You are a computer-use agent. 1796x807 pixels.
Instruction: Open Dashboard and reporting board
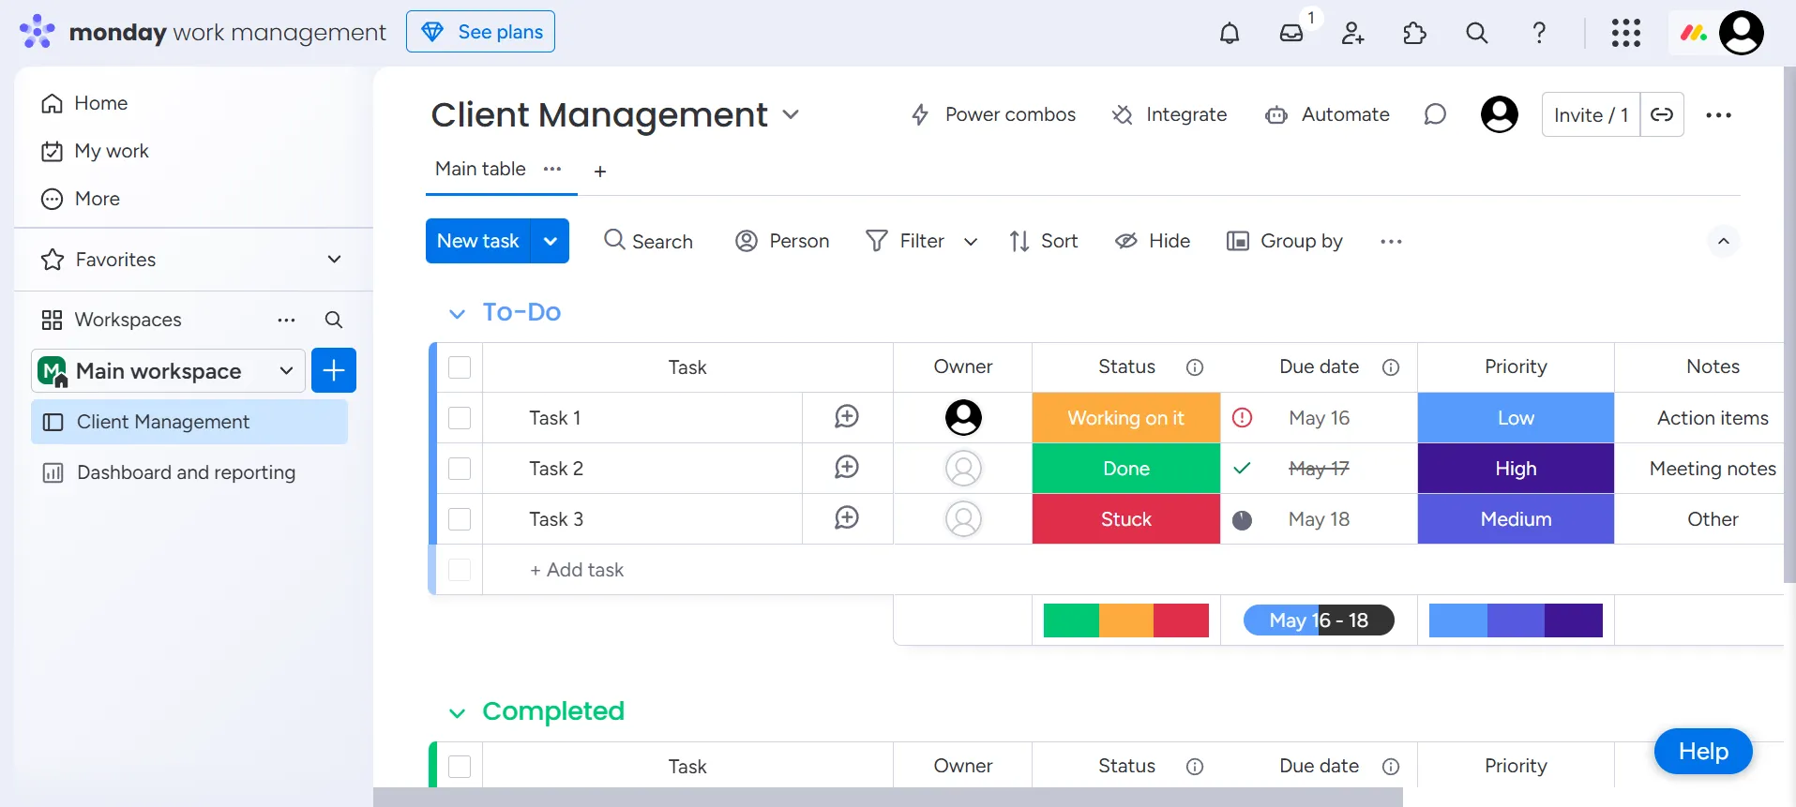click(186, 472)
